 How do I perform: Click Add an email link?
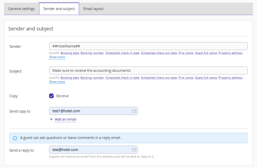tap(65, 119)
